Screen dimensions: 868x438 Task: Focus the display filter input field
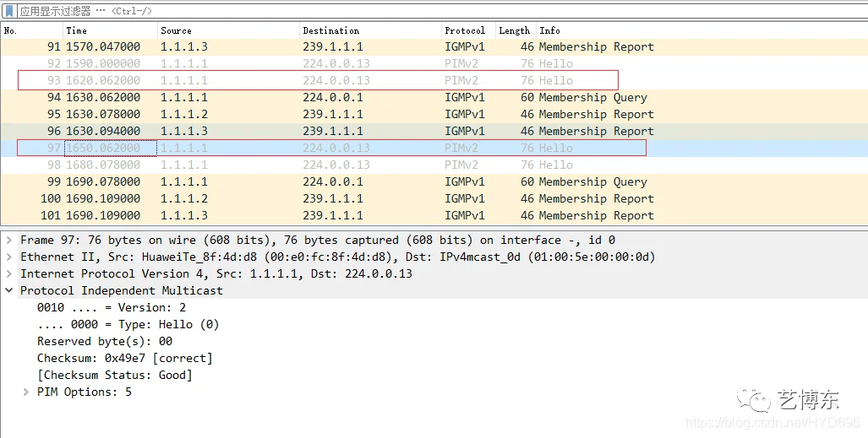click(x=443, y=10)
